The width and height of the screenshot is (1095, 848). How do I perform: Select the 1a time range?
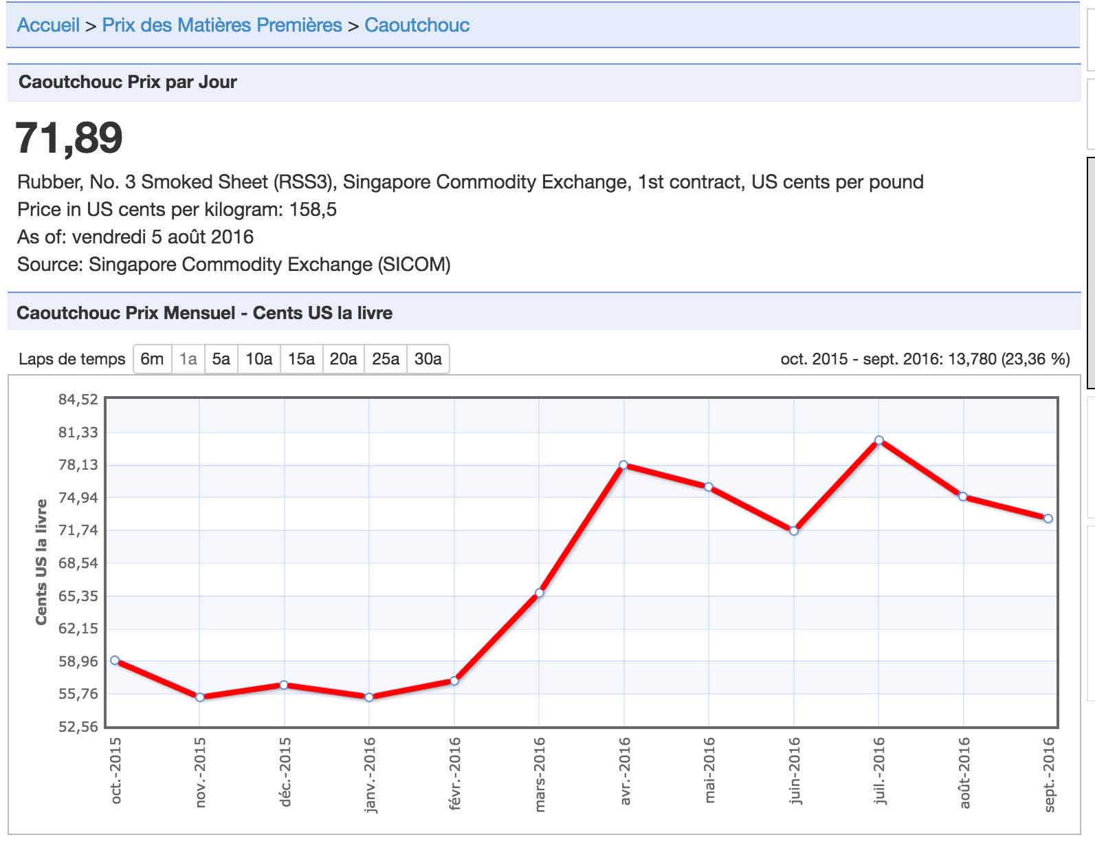tap(188, 359)
